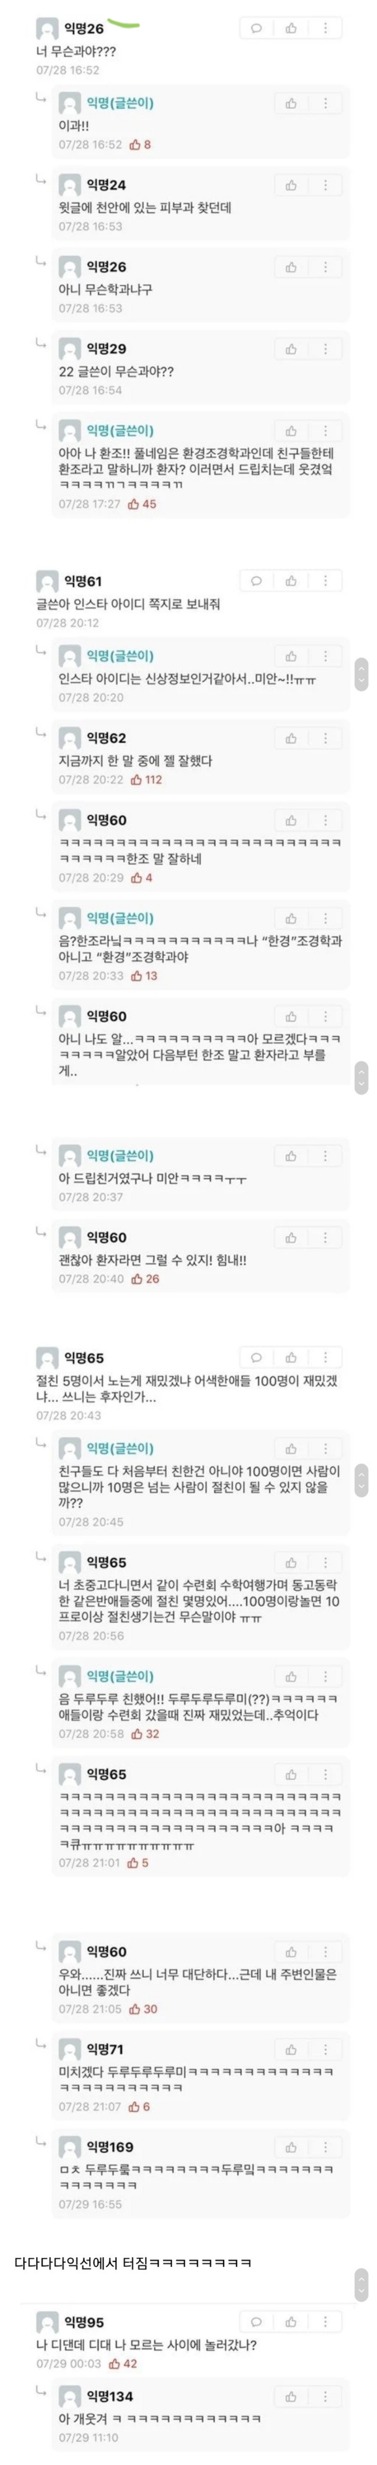Like the 이과!! reply by 글쓴이
377x2465 pixels.
pos(290,103)
